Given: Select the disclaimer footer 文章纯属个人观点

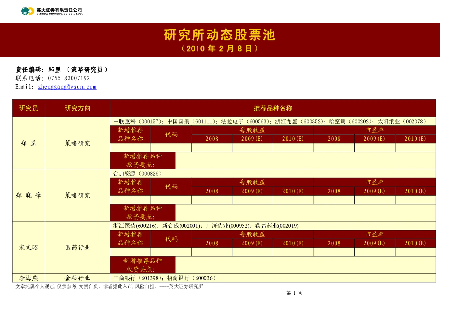Looking at the screenshot, I should pos(109,287).
